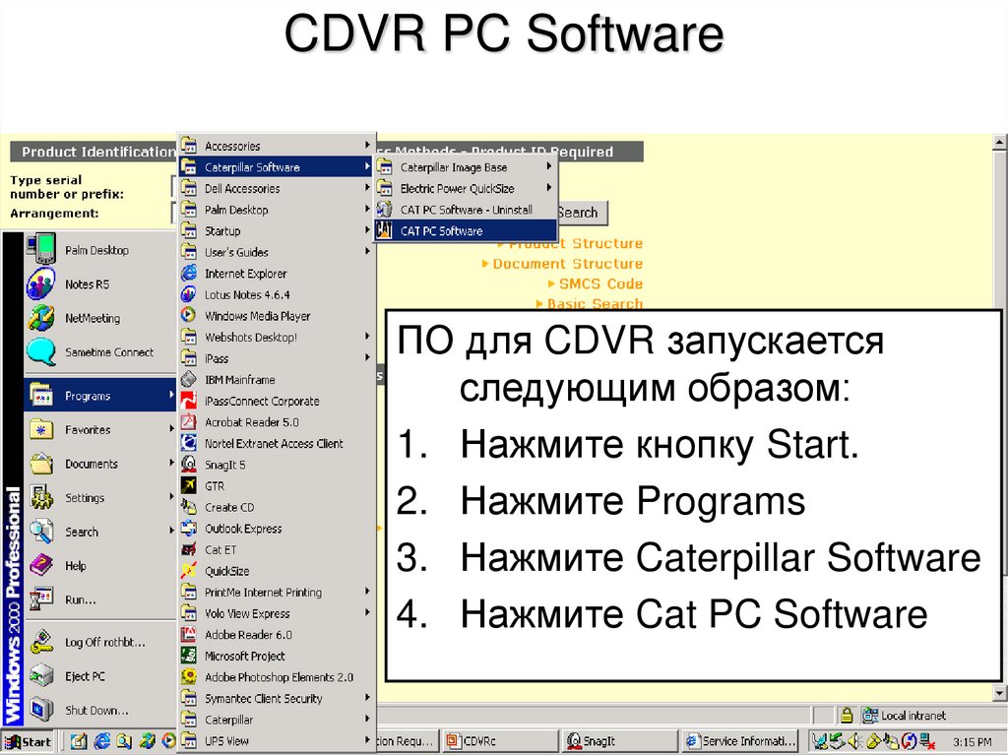This screenshot has height=755, width=1008.
Task: Switch to the SnagIt taskbar window
Action: point(621,741)
